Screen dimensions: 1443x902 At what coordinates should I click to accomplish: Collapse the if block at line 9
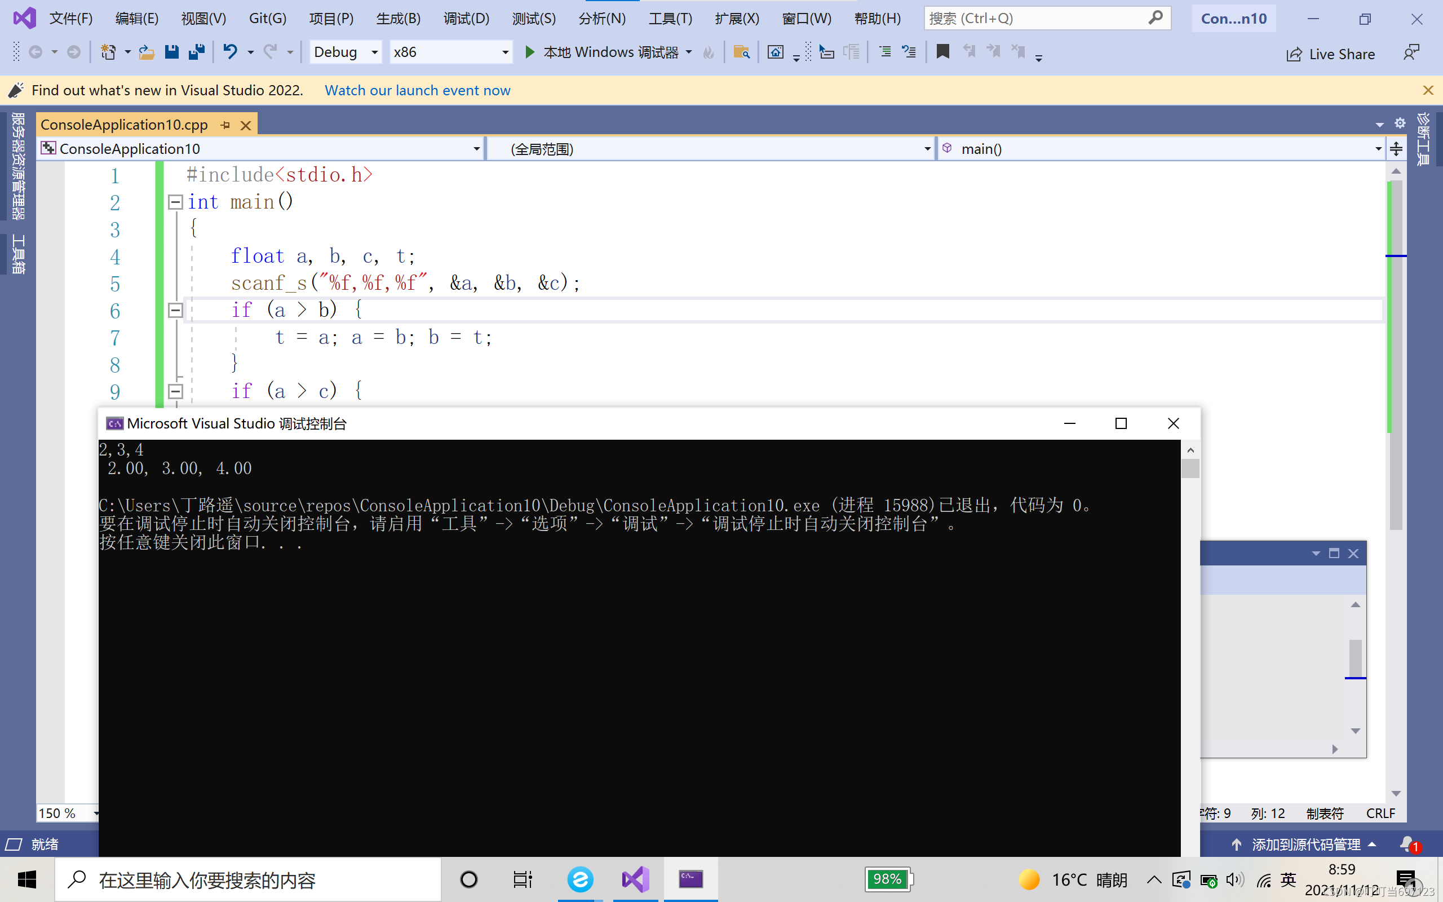pos(174,391)
